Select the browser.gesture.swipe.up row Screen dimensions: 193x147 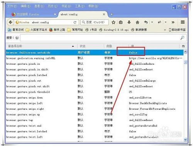[x=95, y=114]
